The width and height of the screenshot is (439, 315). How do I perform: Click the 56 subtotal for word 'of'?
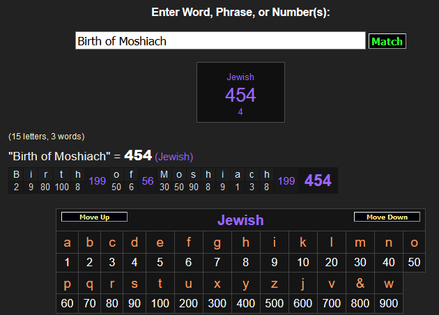pos(148,181)
